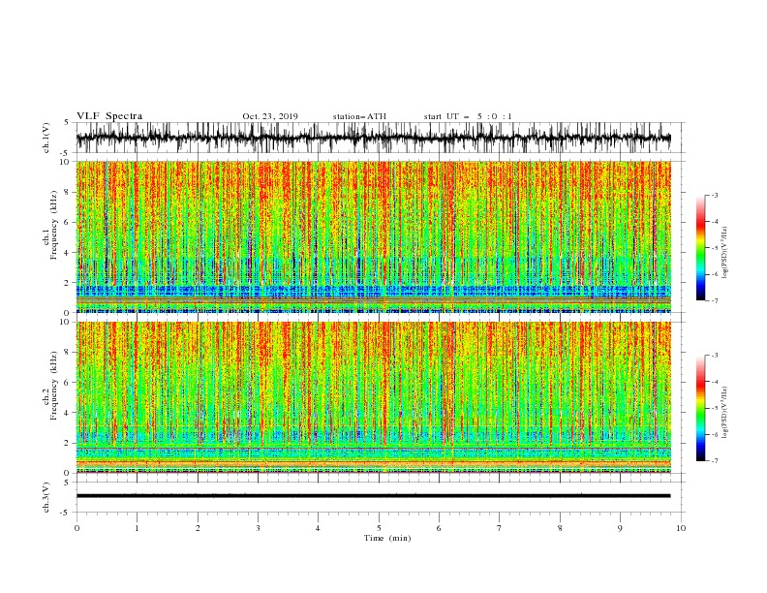Click the ch.2 spectrogram panel

373,397
